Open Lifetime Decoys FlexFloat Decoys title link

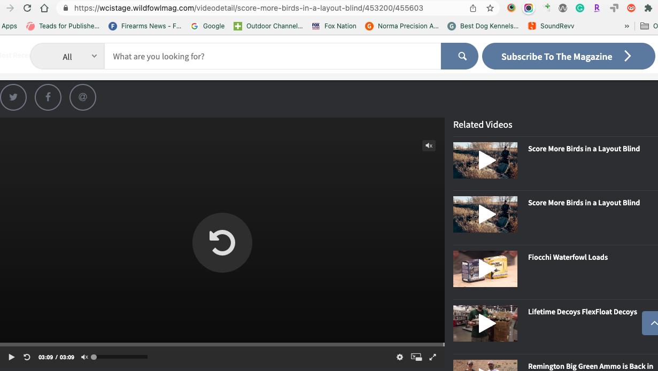(x=583, y=312)
